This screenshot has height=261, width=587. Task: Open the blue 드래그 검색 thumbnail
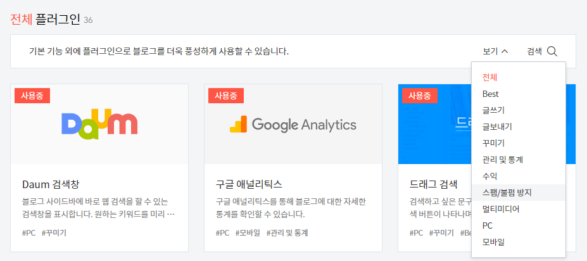434,124
